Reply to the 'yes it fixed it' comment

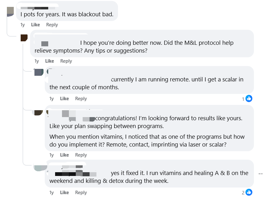[x=81, y=193]
